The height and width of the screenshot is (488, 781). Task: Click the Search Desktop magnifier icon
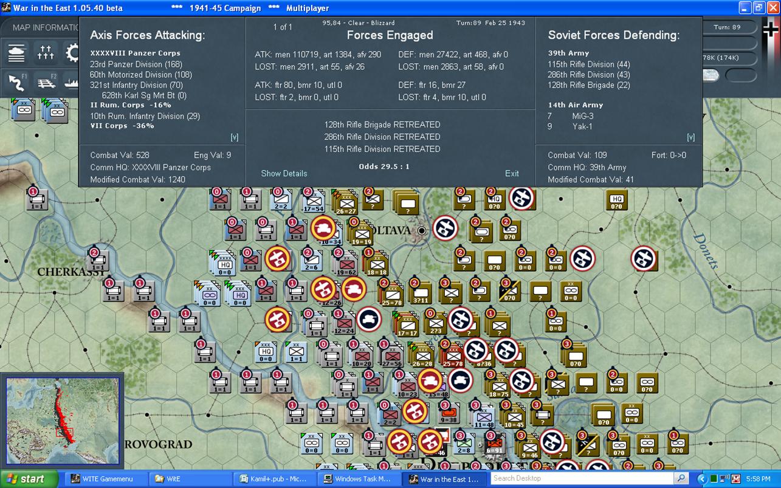click(x=681, y=479)
